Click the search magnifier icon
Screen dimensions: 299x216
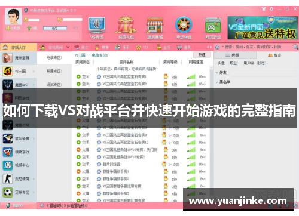(x=295, y=47)
